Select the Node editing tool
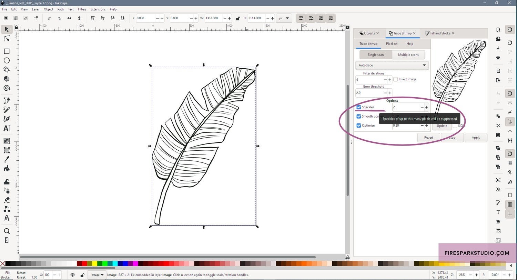517x280 pixels. pyautogui.click(x=6, y=39)
